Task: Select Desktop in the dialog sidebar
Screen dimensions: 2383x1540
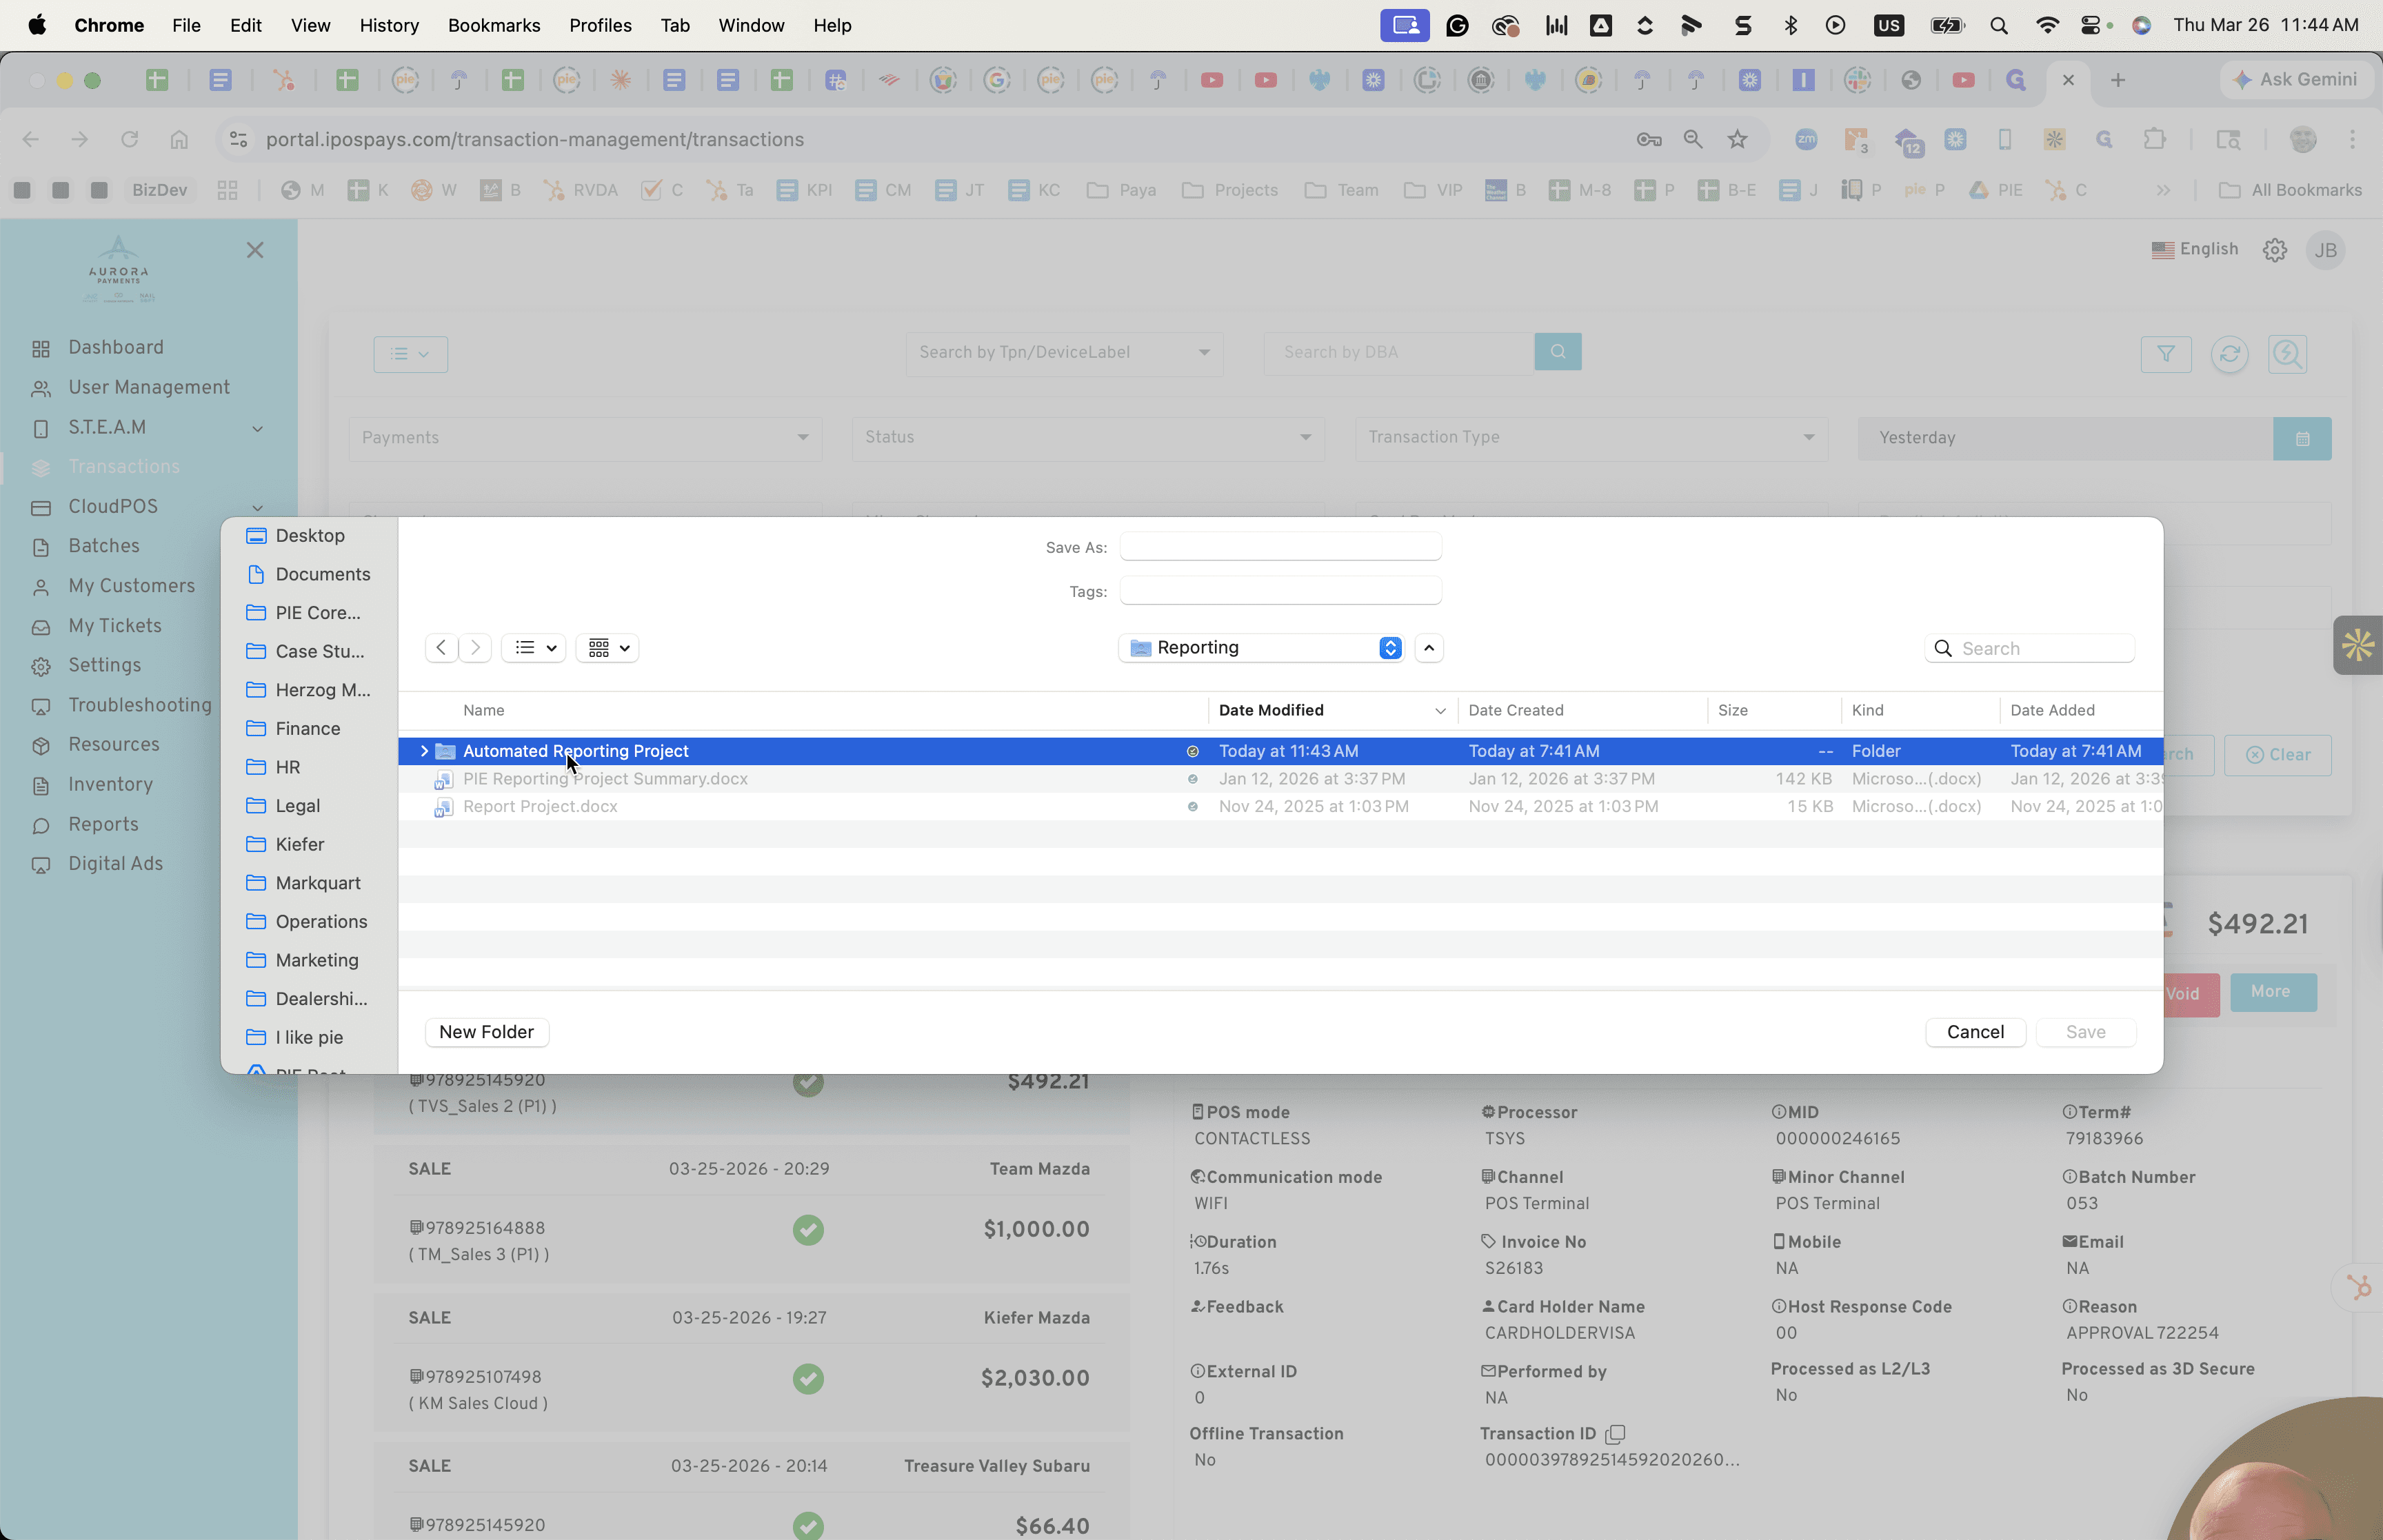Action: point(310,536)
